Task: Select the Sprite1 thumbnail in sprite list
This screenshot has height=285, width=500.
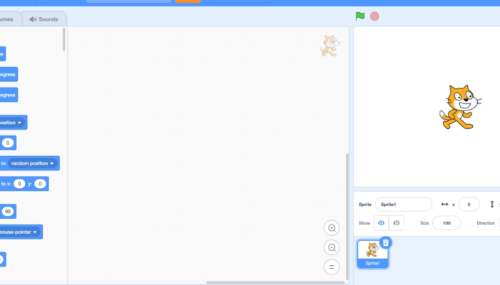Action: (372, 254)
